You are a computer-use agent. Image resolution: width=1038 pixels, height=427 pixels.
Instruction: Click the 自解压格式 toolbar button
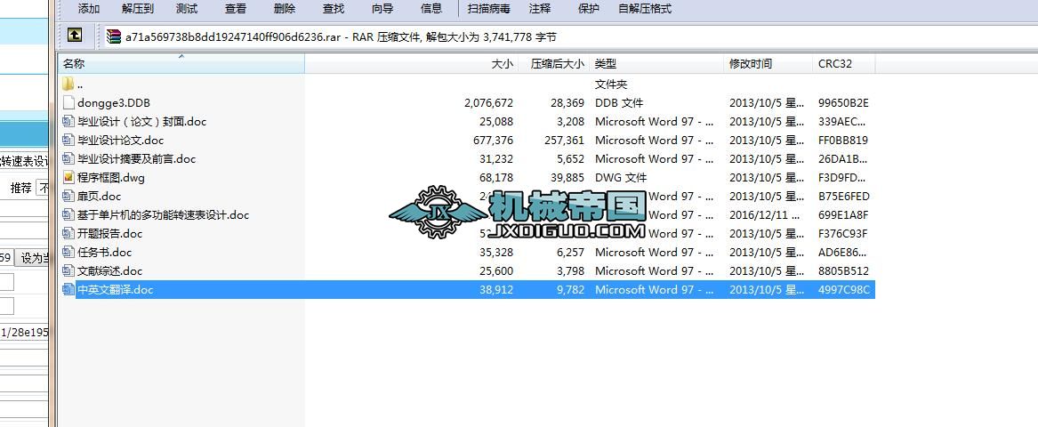coord(645,9)
